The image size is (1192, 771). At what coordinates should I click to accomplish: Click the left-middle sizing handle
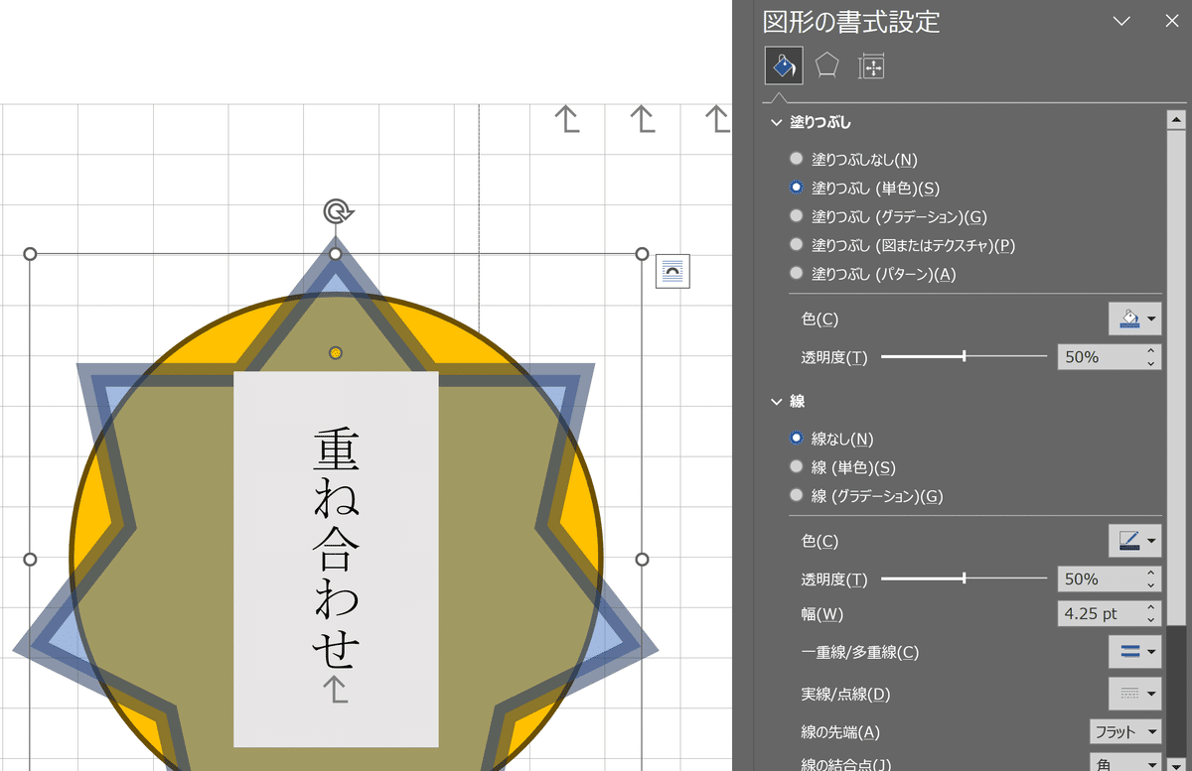tap(30, 560)
